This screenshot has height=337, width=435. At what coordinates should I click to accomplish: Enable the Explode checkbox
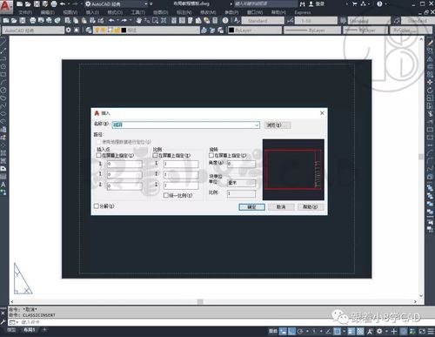[x=97, y=206]
